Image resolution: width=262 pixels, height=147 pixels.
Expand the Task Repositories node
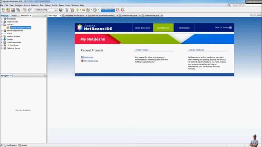[x=2, y=42]
